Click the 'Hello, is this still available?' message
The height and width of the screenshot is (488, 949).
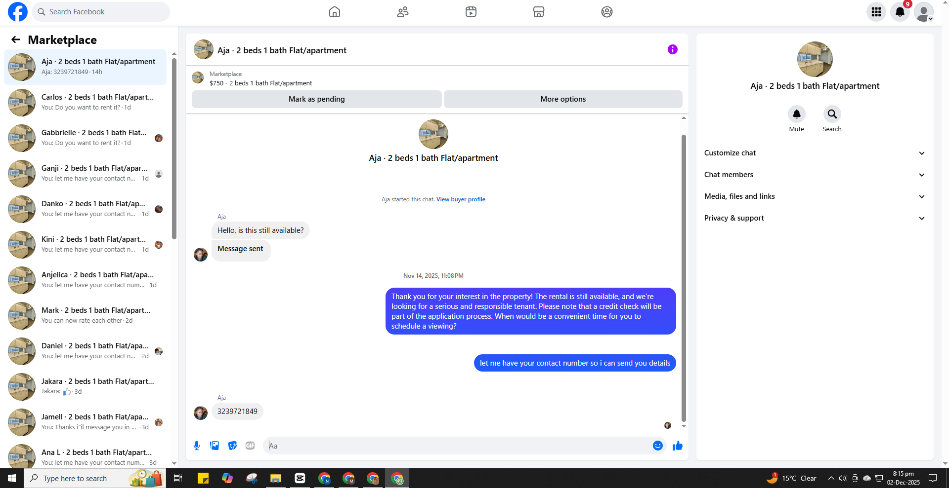(x=260, y=230)
